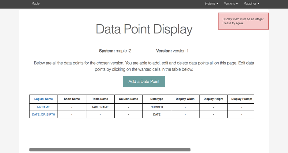Click Display Prompt cell for MYNAME row
This screenshot has width=288, height=153.
tap(241, 107)
